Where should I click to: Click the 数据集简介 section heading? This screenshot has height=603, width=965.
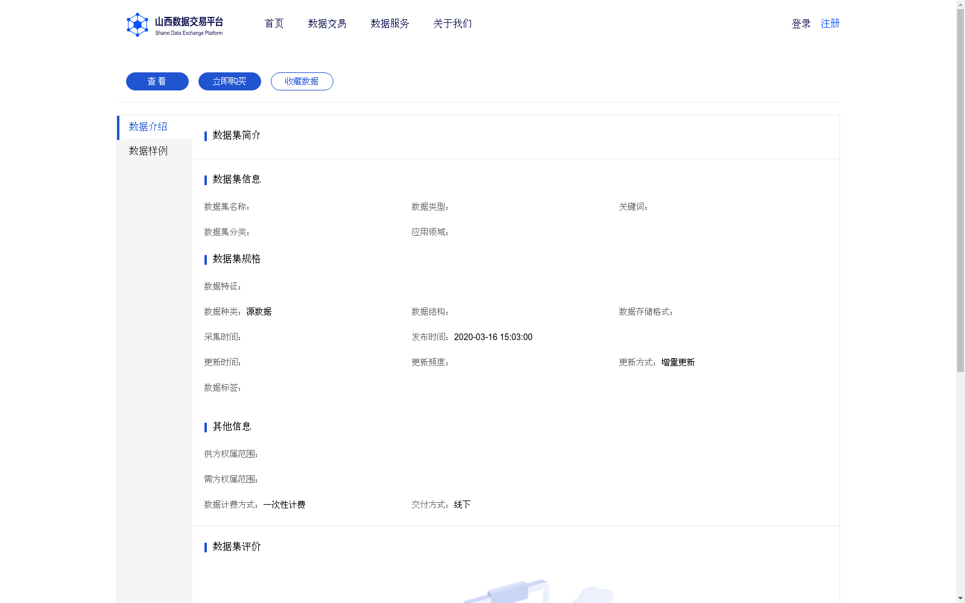(235, 136)
